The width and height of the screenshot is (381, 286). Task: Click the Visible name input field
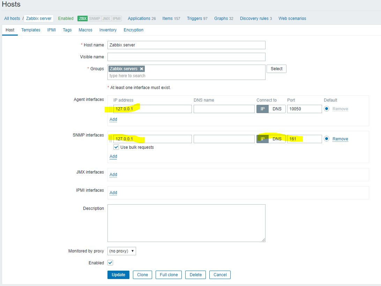(186, 57)
